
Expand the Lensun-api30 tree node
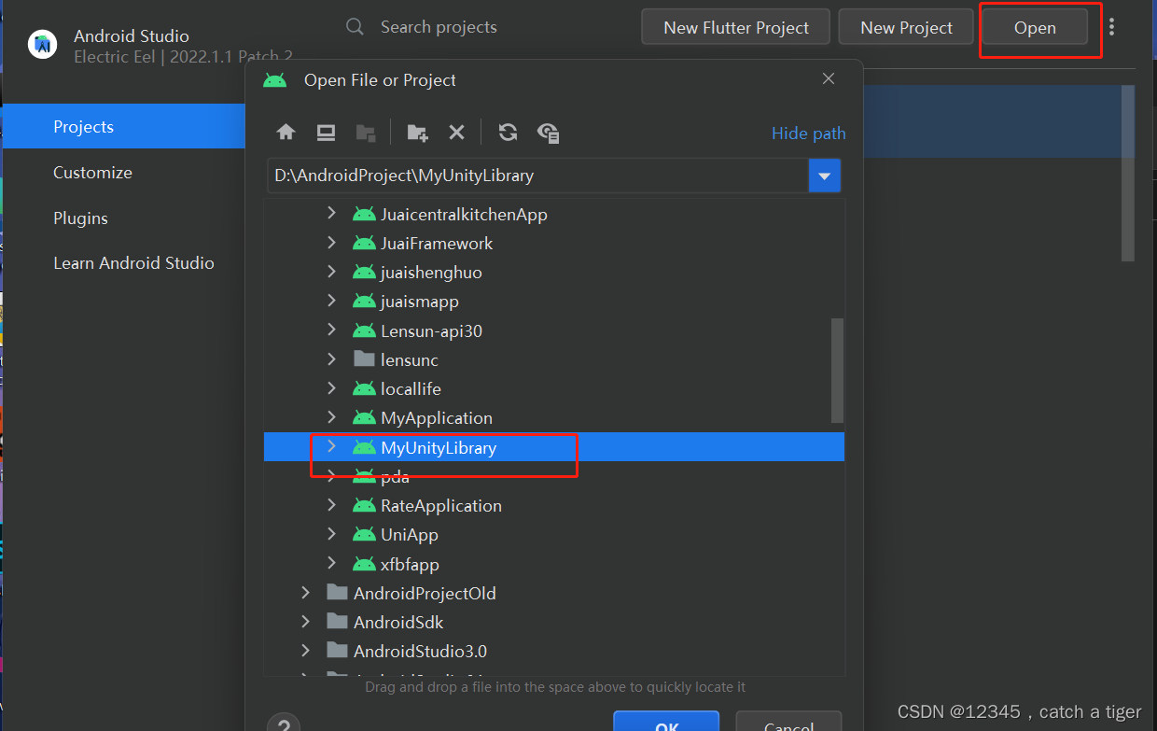pos(331,330)
